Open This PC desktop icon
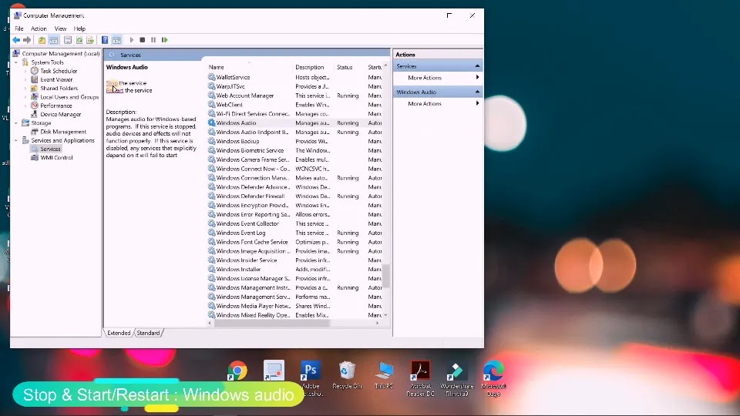This screenshot has width=740, height=416. (x=384, y=375)
